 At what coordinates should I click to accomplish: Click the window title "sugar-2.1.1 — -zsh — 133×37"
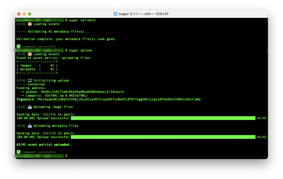pyautogui.click(x=144, y=14)
